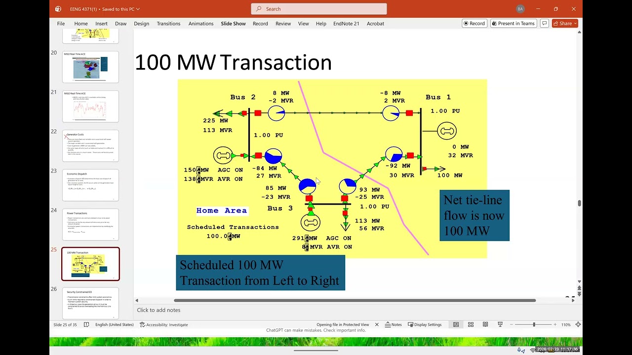The width and height of the screenshot is (632, 355).
Task: Click the 'Scheduled Transactions' label in diagram
Action: [x=233, y=227]
